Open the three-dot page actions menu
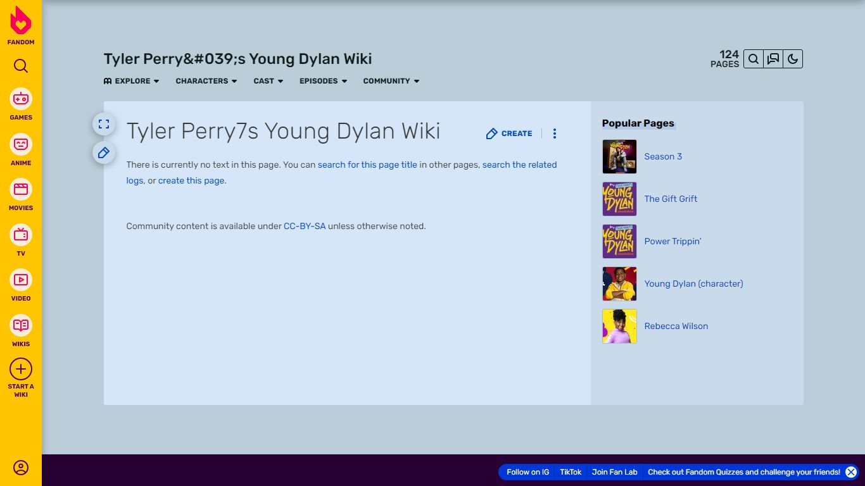This screenshot has width=865, height=486. [x=555, y=134]
